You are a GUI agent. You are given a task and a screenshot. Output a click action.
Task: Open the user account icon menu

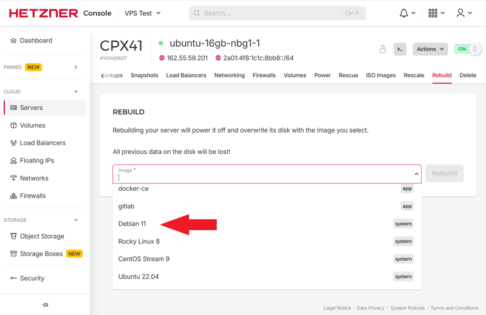[460, 13]
